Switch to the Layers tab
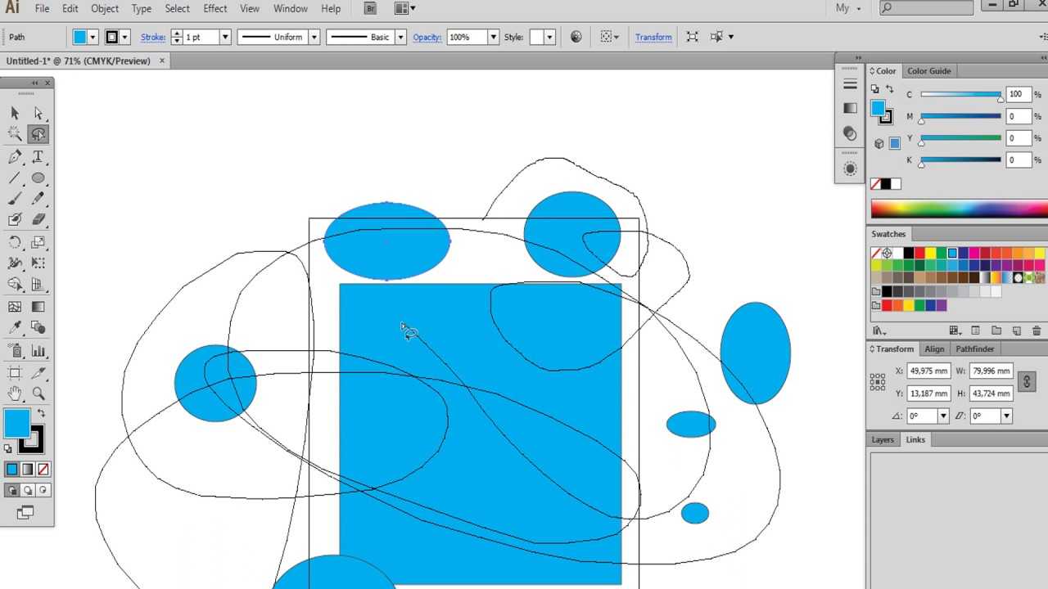Screen dimensions: 1048x589 pos(883,439)
